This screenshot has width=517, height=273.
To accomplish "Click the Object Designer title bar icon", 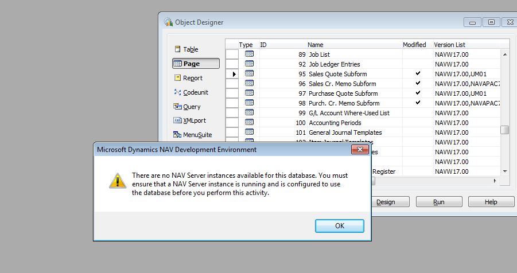I will [x=169, y=22].
